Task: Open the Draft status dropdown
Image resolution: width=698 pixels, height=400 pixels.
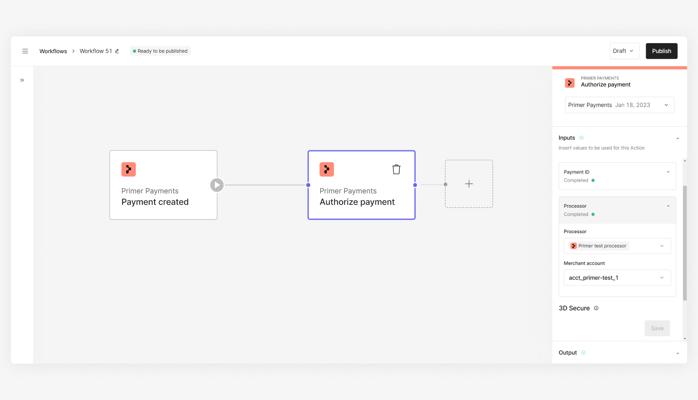Action: [x=624, y=51]
